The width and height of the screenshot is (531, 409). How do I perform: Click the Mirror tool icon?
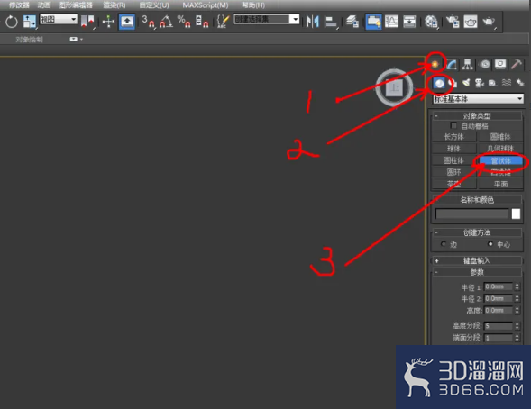pos(312,22)
